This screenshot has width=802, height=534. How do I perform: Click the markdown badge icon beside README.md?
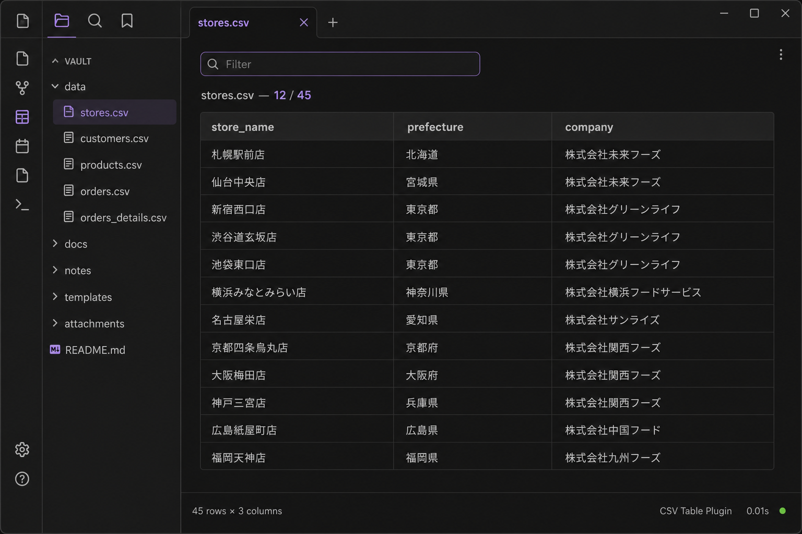[55, 349]
